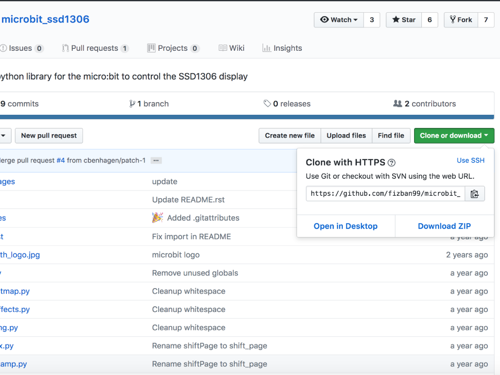
Task: Open the tmap.py file
Action: (15, 291)
